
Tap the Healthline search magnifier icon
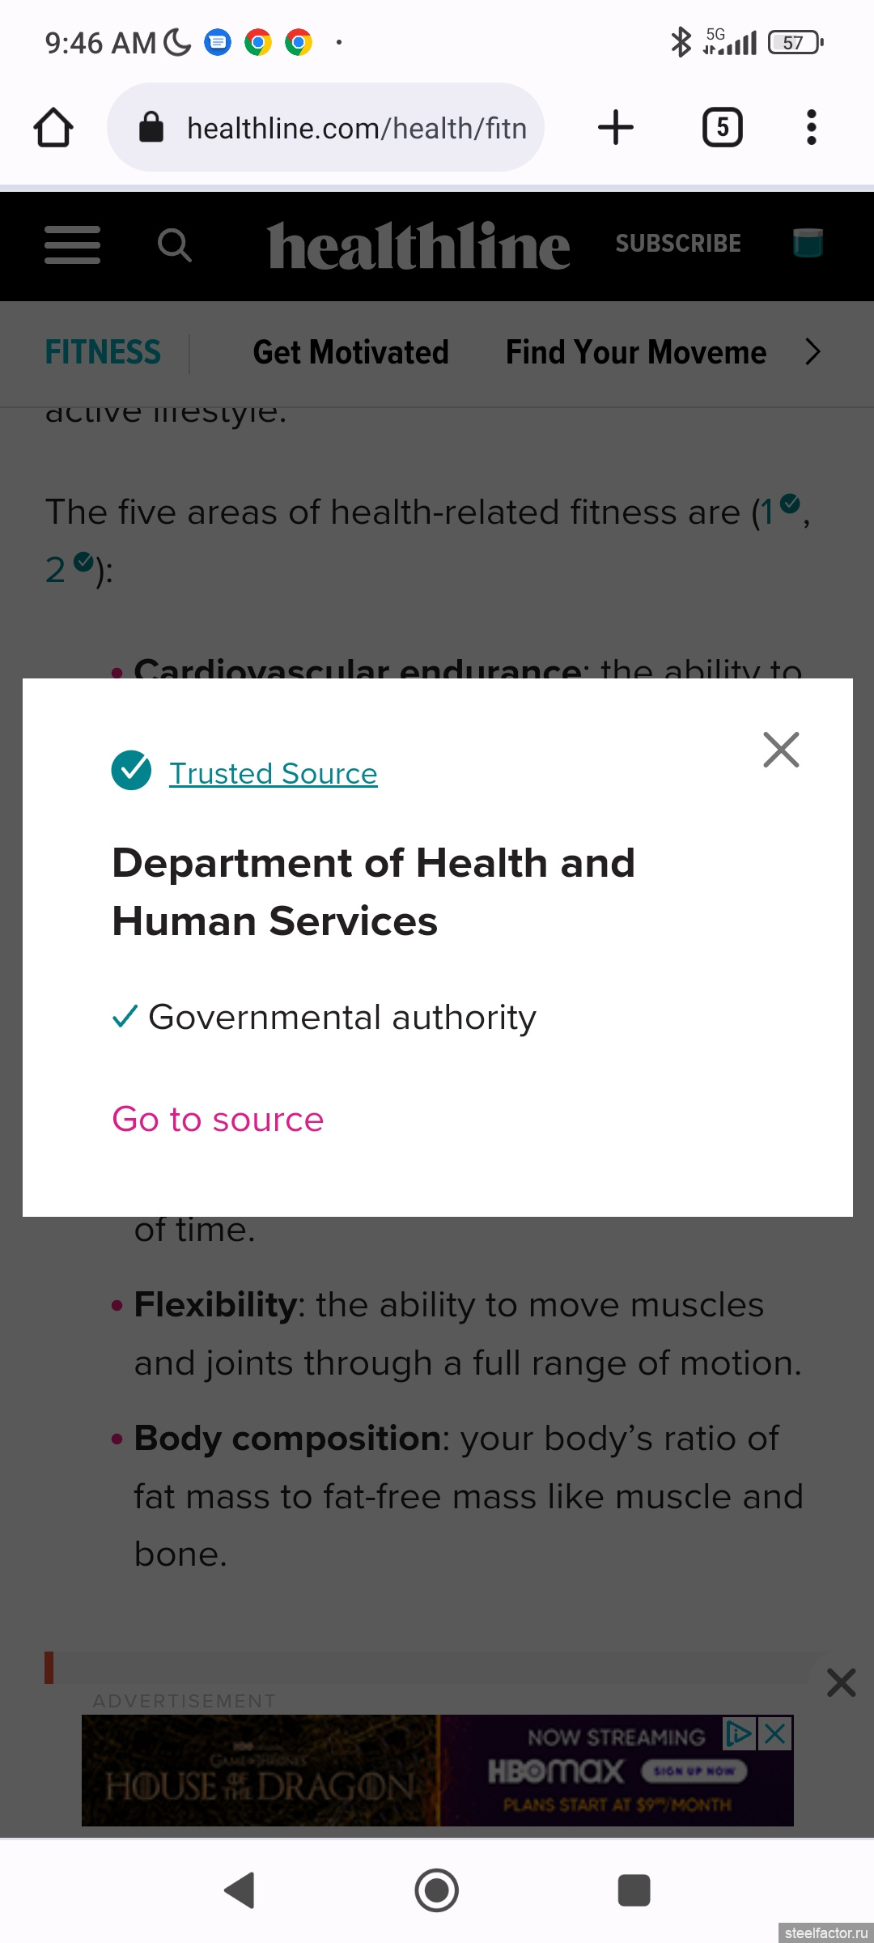(174, 244)
